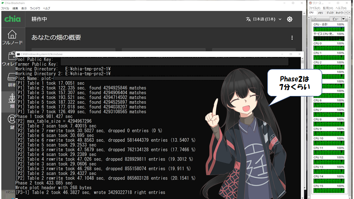The image size is (354, 199).
Task: Click the CPU 13 usage graph
Action: [329, 172]
